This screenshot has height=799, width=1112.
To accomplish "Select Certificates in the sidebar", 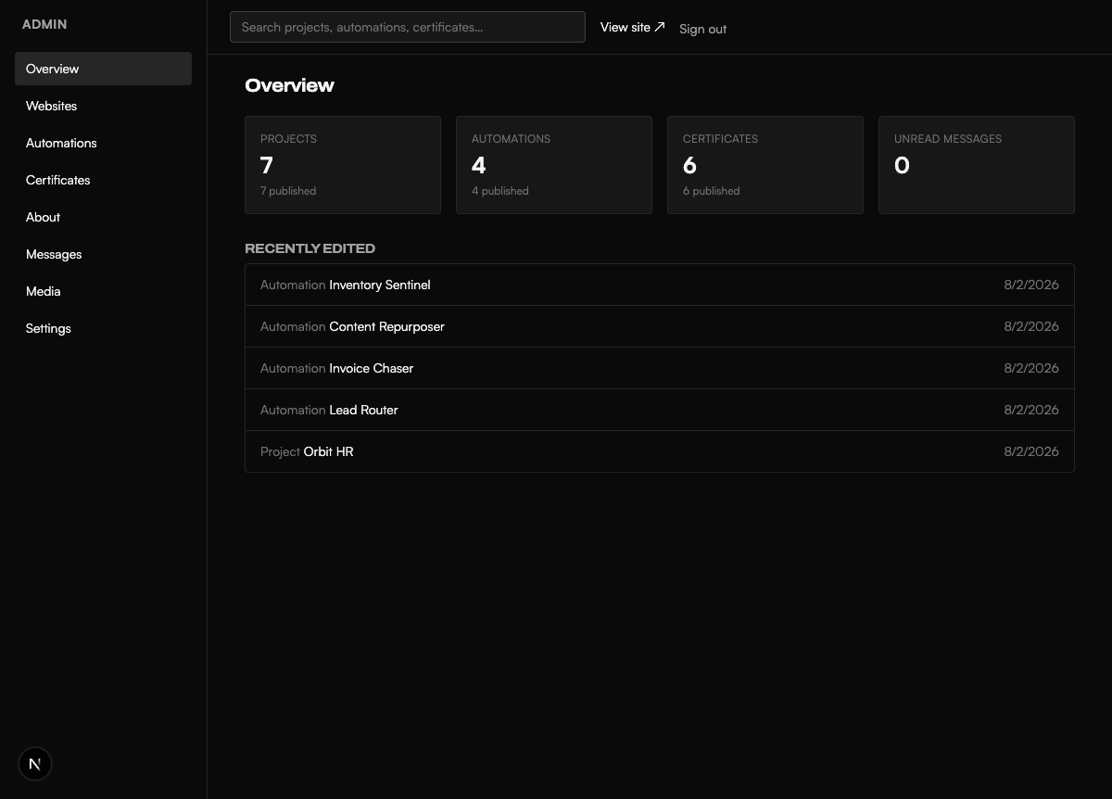I will [x=103, y=180].
